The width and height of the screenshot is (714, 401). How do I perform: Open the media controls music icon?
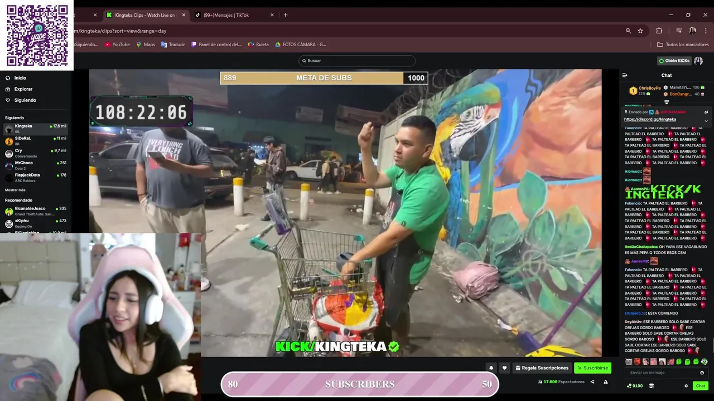coord(679,31)
